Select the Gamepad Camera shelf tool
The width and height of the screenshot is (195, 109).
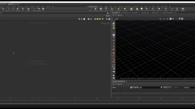[x=183, y=9]
